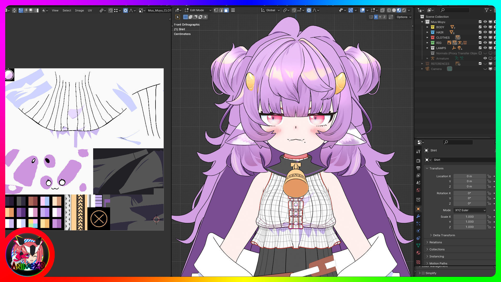Viewport: 501px width, 282px height.
Task: Open XYZ Euler rotation mode dropdown
Action: pos(470,210)
